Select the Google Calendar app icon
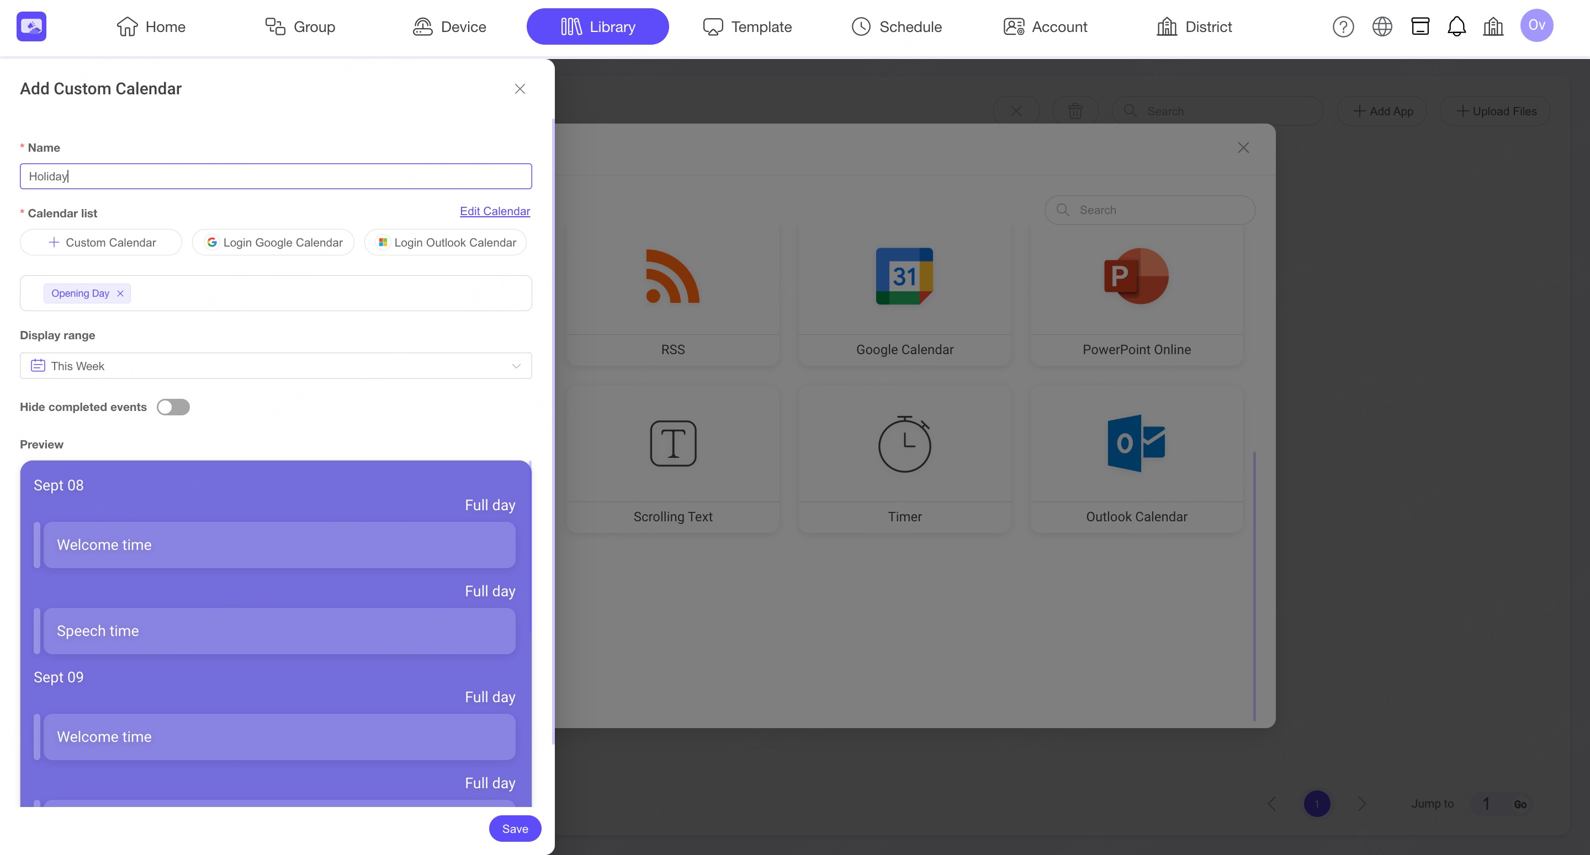The width and height of the screenshot is (1590, 855). coord(904,276)
